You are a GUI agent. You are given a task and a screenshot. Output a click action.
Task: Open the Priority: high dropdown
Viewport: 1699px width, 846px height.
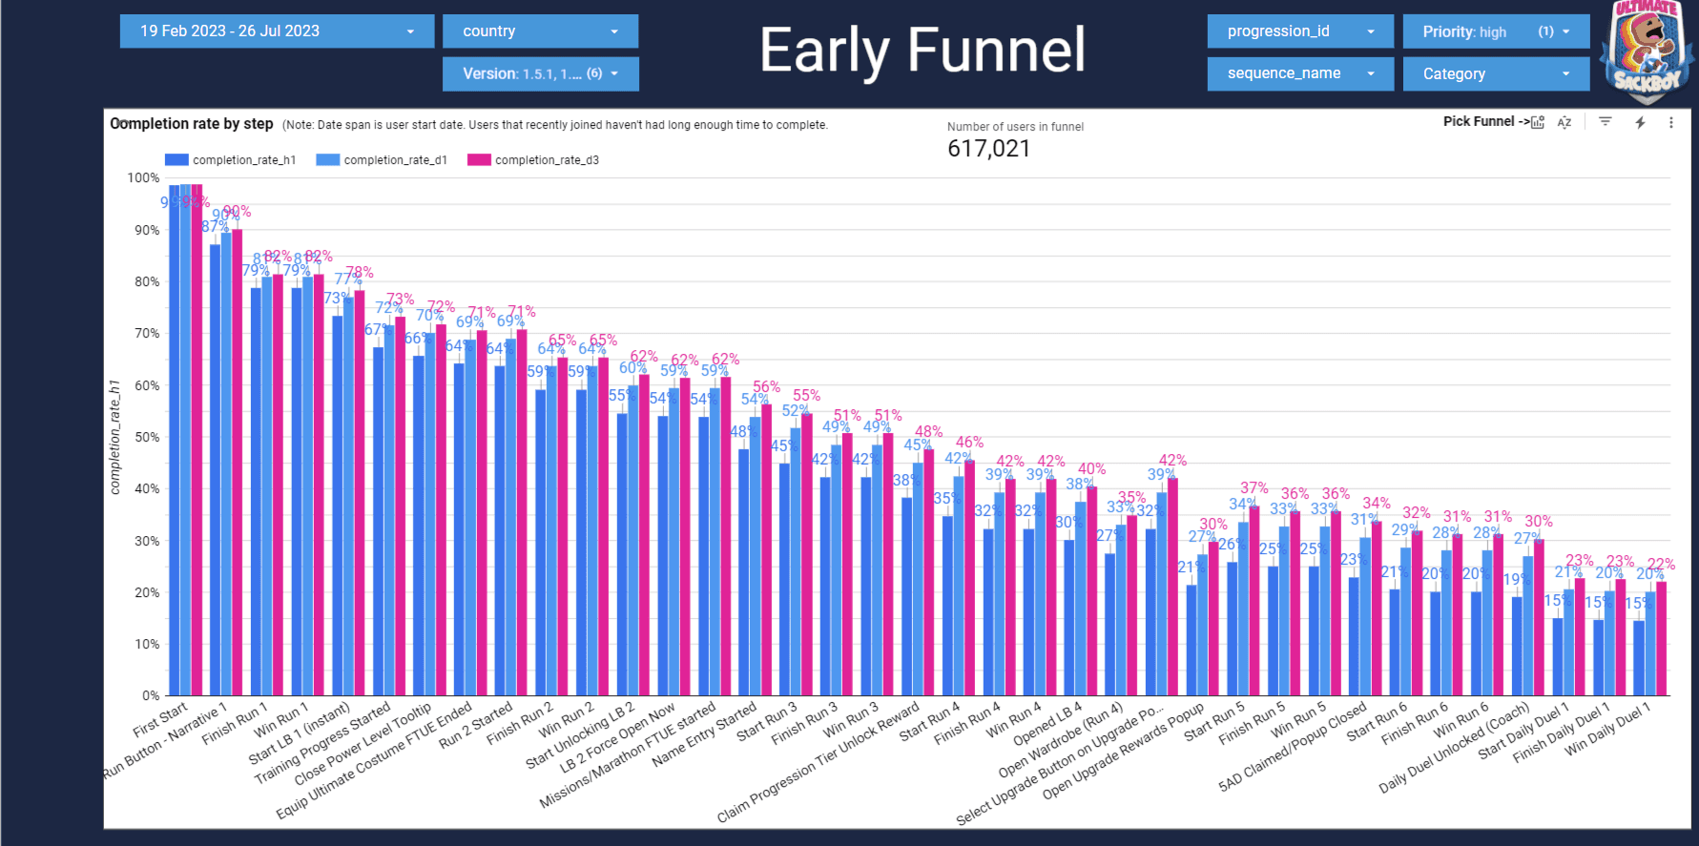[x=1496, y=31]
